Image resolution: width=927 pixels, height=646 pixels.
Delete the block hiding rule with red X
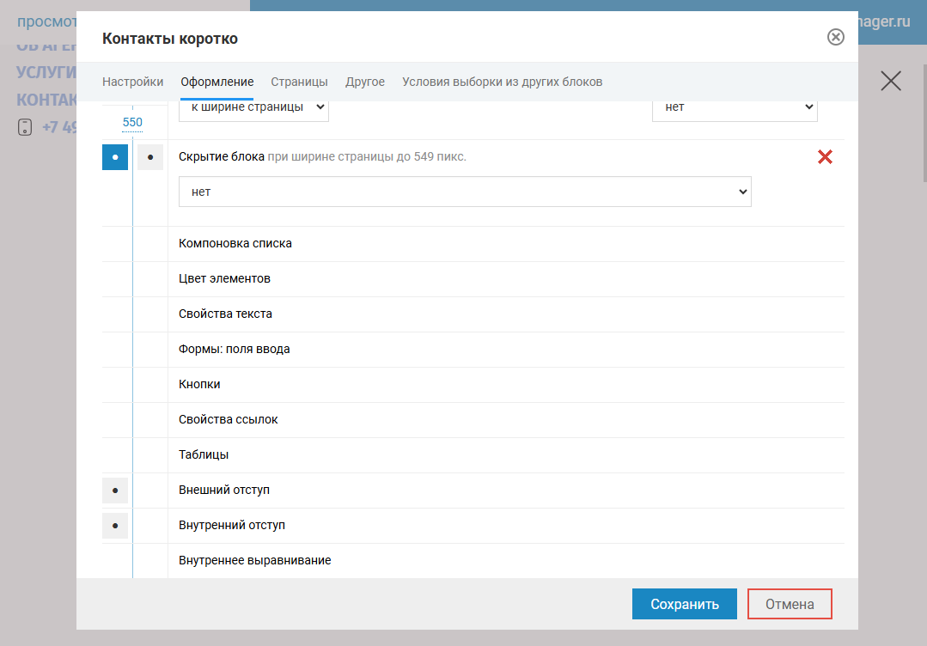(825, 157)
